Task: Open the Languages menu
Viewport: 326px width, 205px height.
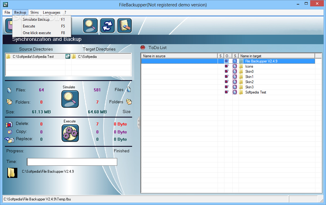Action: pyautogui.click(x=51, y=12)
